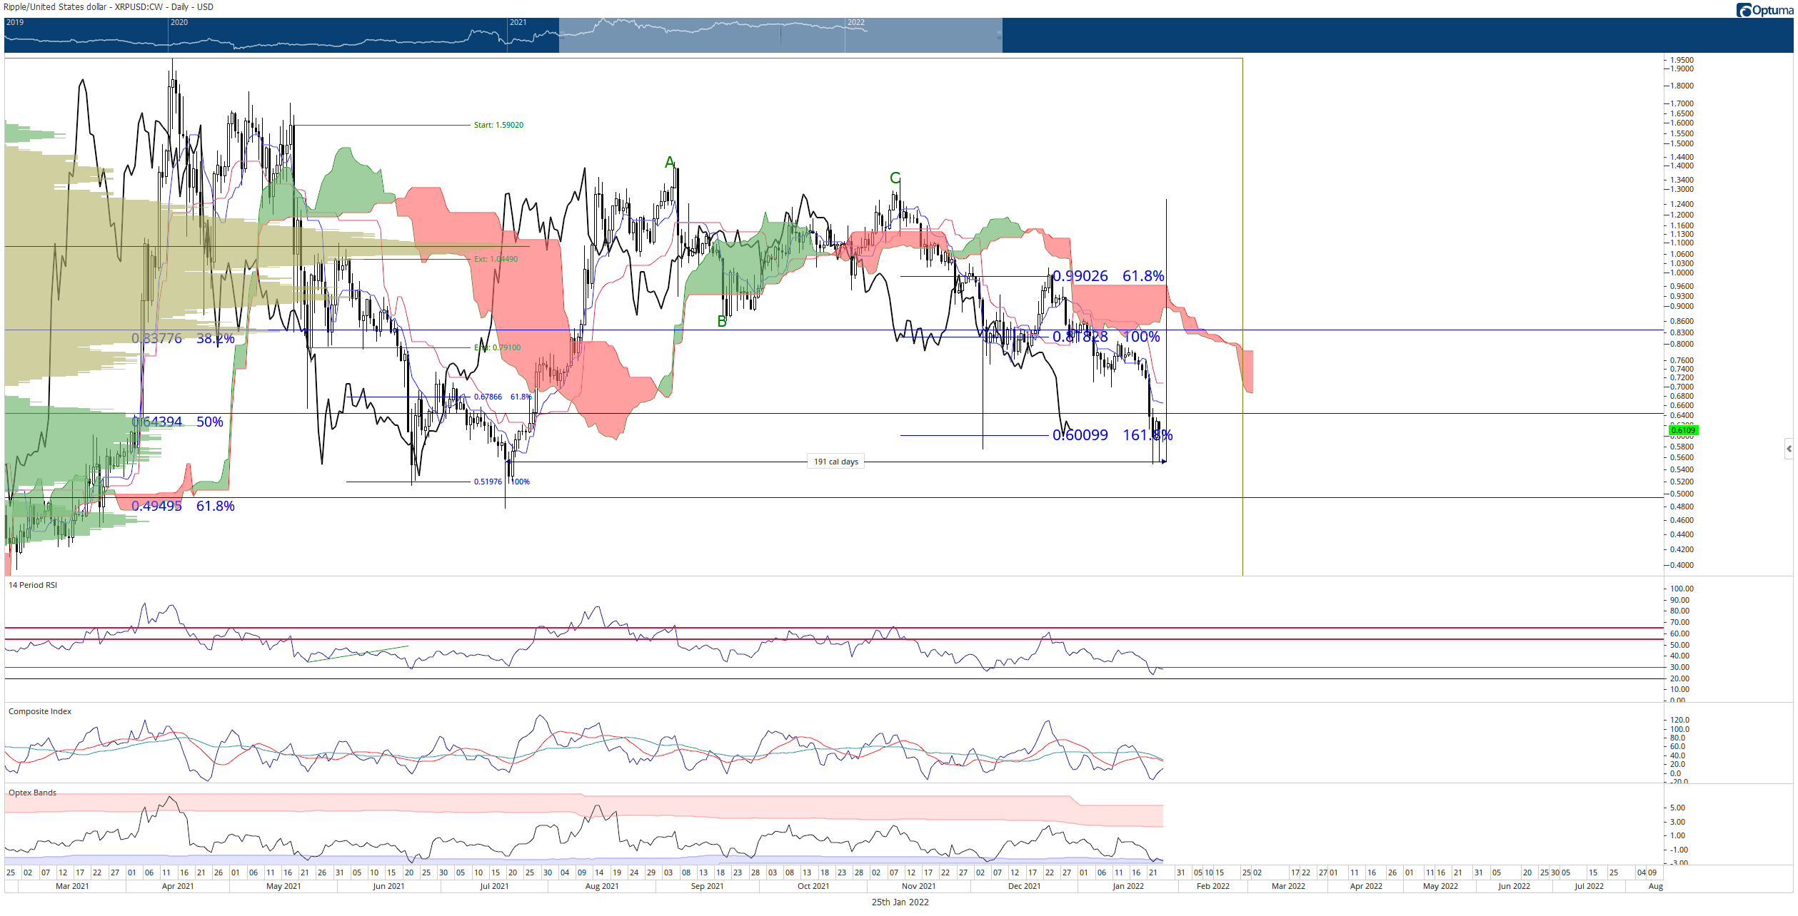Click the green 0.6109 current price tag
This screenshot has width=1798, height=916.
click(x=1683, y=430)
